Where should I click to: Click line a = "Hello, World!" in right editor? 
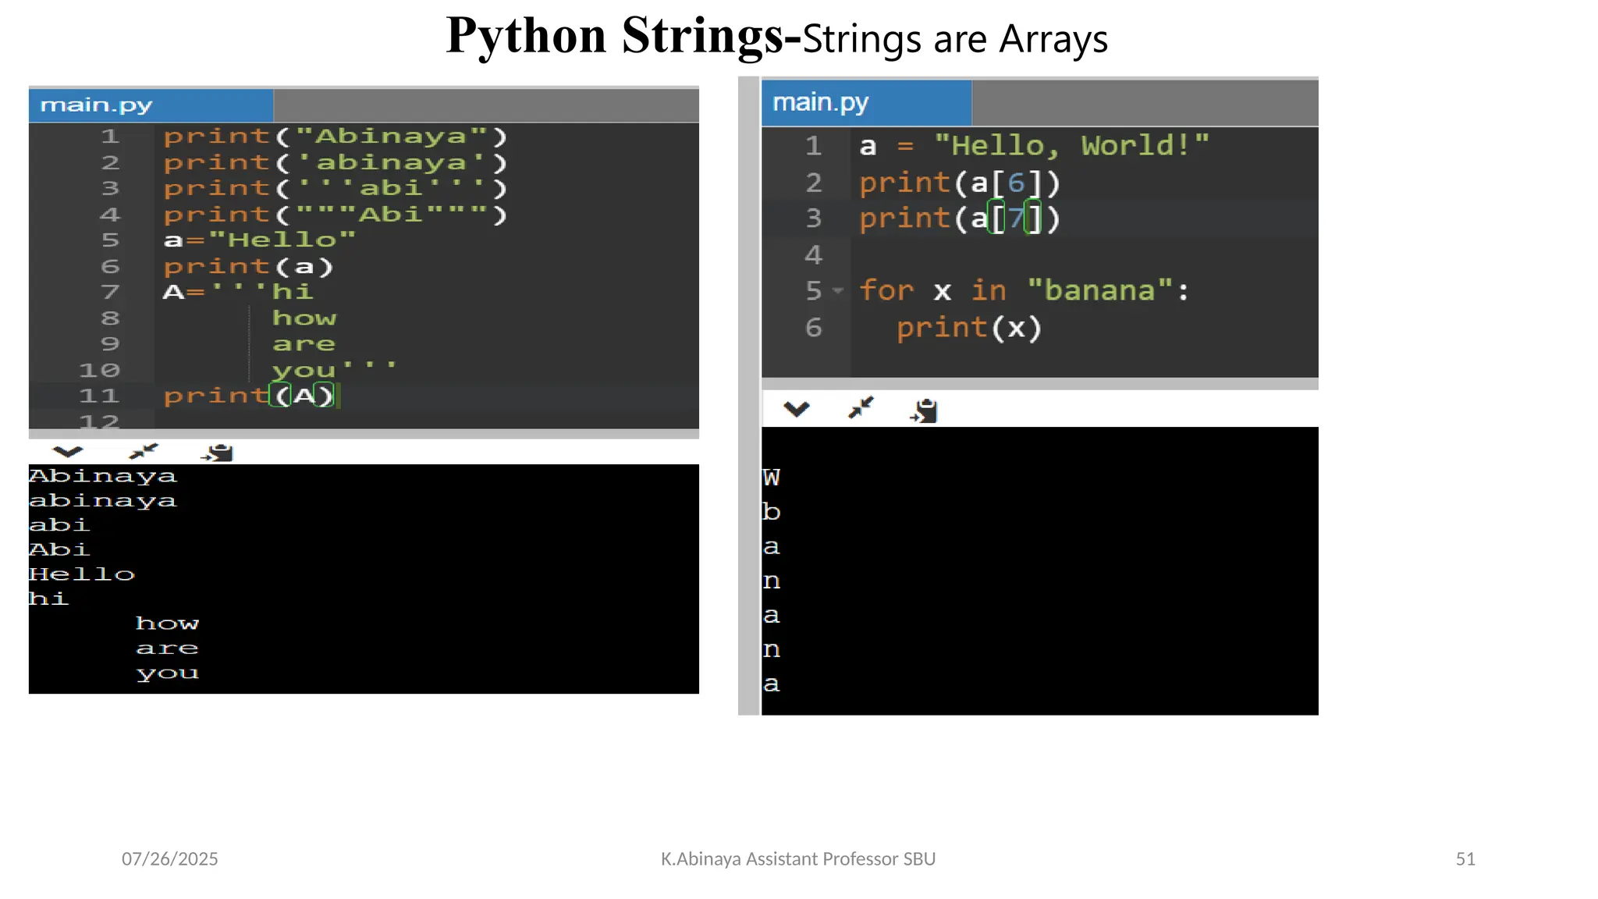(x=1035, y=146)
